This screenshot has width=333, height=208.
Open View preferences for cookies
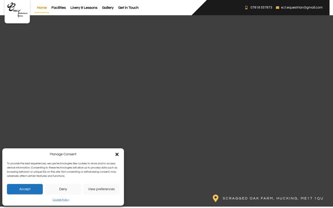click(101, 189)
